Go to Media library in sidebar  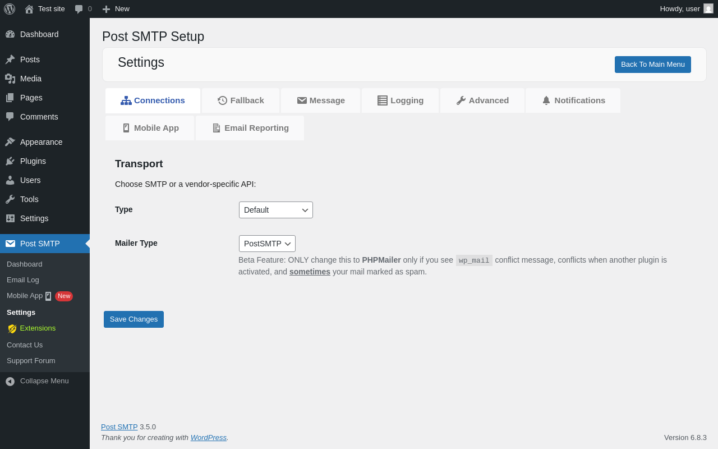31,79
